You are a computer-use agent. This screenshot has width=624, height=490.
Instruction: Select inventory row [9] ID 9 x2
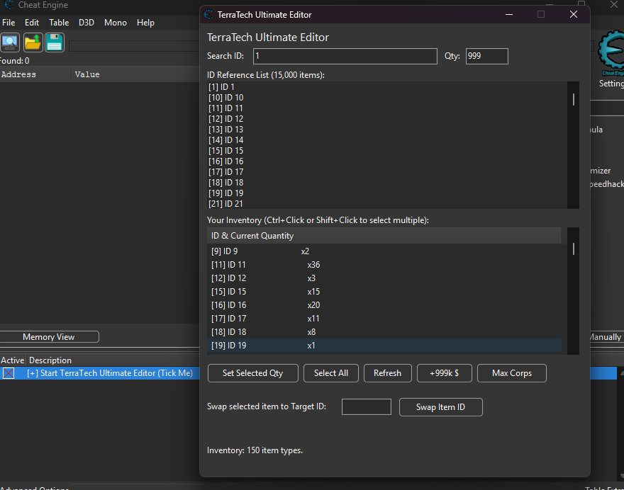(x=384, y=251)
